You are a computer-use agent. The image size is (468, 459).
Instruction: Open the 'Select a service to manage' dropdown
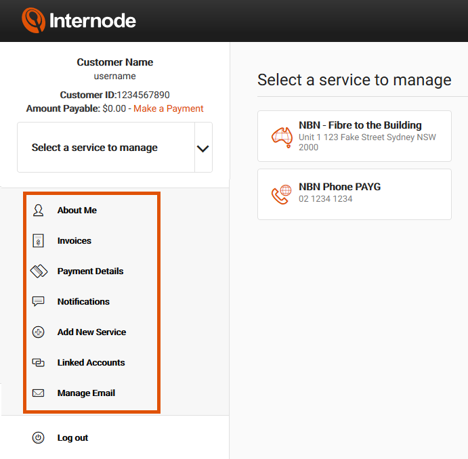(115, 148)
